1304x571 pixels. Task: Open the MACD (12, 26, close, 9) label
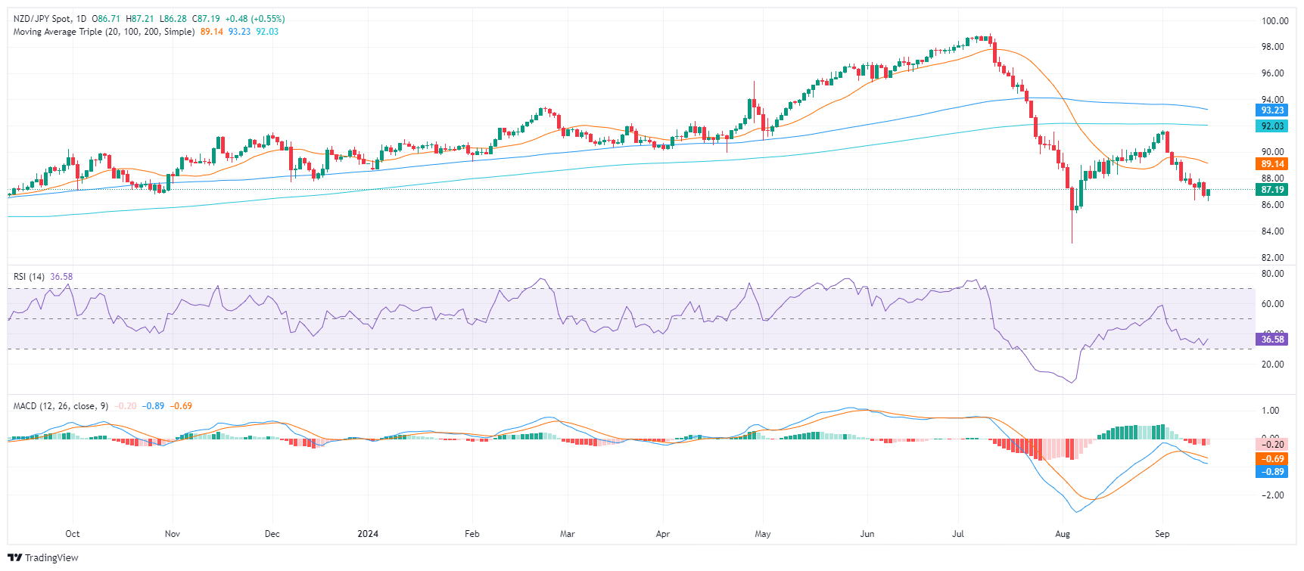[x=61, y=406]
